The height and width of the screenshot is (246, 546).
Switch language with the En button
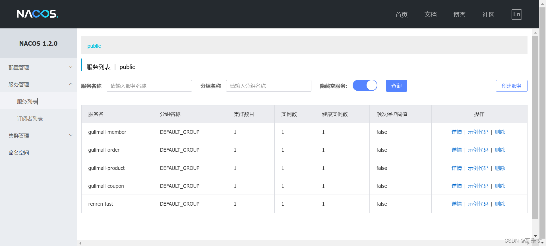516,14
